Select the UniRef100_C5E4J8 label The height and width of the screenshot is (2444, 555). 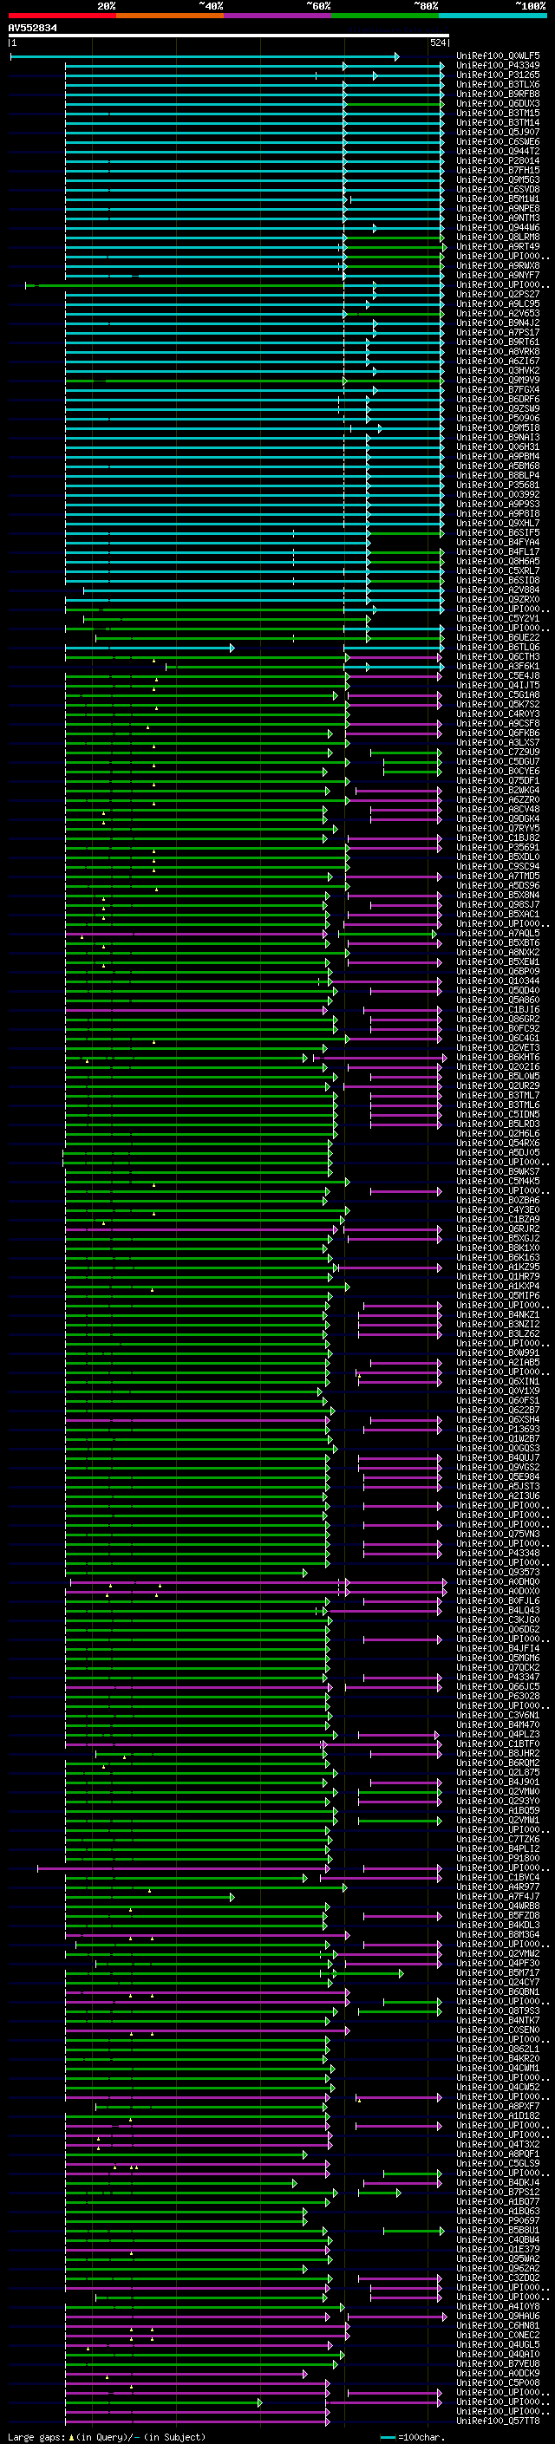coord(498,675)
